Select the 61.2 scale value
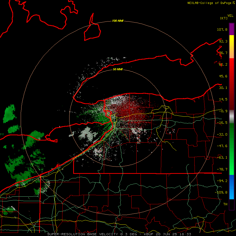 [223, 65]
